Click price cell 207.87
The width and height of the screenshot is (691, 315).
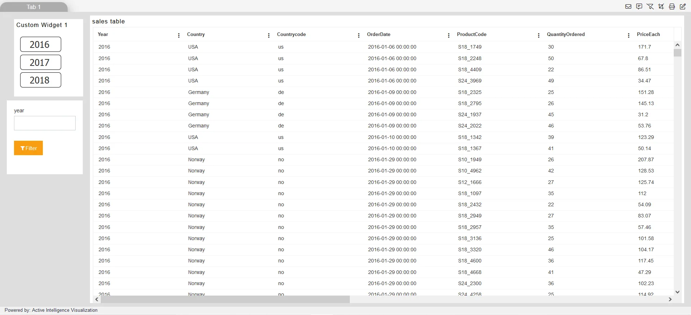pyautogui.click(x=646, y=159)
